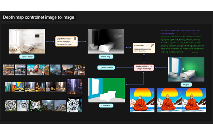This screenshot has height=136, width=213.
Task: Select the Paris café thumbnail with orange chairs
Action: (9, 70)
